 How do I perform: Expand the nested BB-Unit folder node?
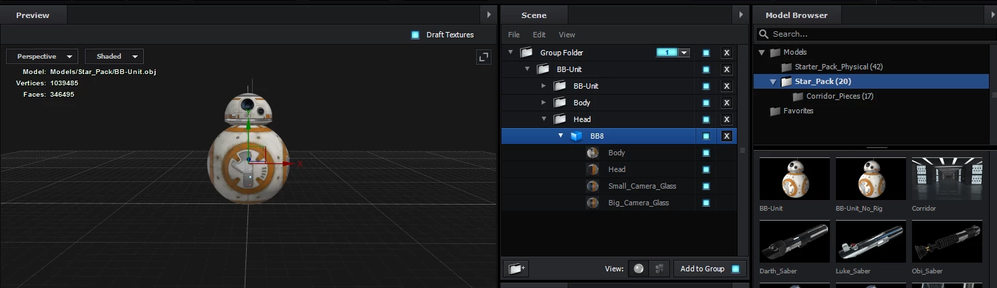pos(544,86)
